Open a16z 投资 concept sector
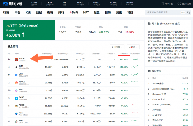The image size is (193, 126). pyautogui.click(x=157, y=115)
